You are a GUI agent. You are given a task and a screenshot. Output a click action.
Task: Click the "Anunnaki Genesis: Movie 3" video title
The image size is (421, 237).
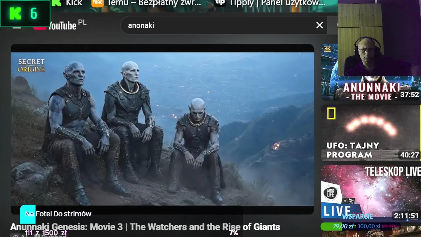pyautogui.click(x=145, y=227)
